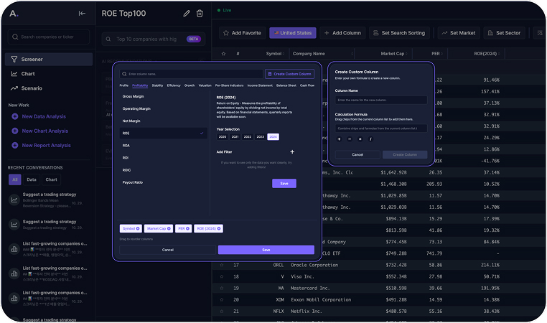Click the Top 10 companies AI search box
Image resolution: width=547 pixels, height=323 pixels.
point(154,39)
